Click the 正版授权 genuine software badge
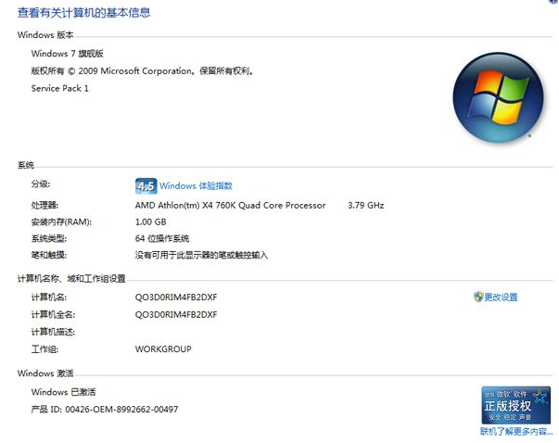 515,405
